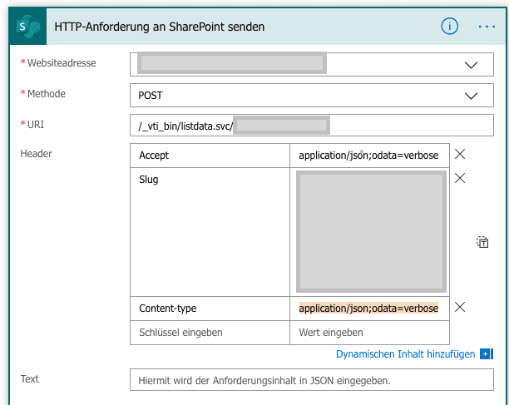The width and height of the screenshot is (509, 405).
Task: Click the Schlüssel eingeben key field
Action: 210,333
